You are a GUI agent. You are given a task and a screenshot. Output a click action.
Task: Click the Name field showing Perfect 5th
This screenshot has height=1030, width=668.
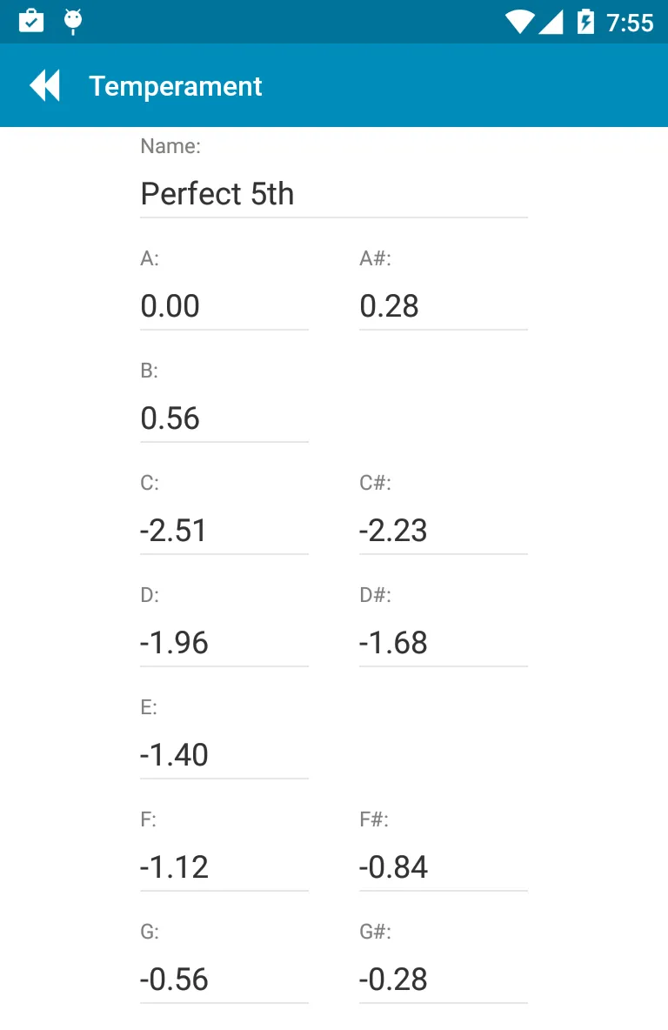(x=333, y=193)
